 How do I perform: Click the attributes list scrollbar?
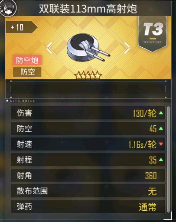(x=168, y=159)
